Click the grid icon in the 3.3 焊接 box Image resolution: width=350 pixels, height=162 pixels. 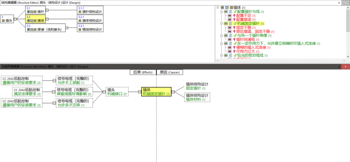tap(28, 30)
